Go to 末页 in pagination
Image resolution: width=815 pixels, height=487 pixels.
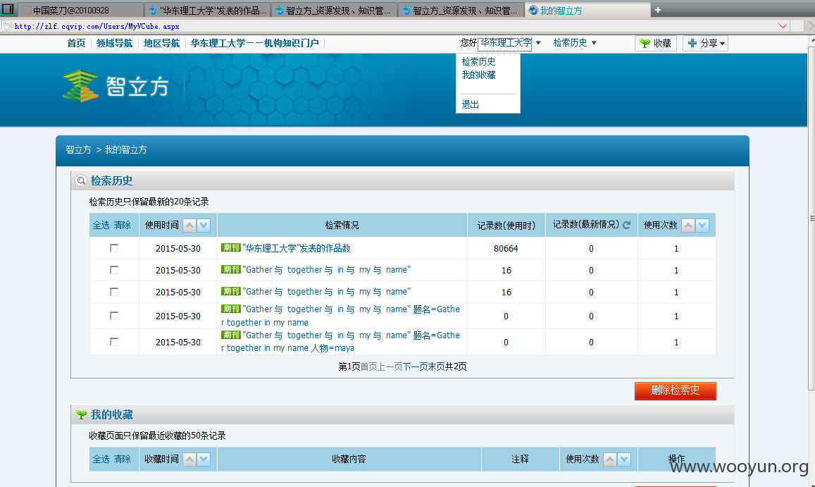pyautogui.click(x=436, y=366)
